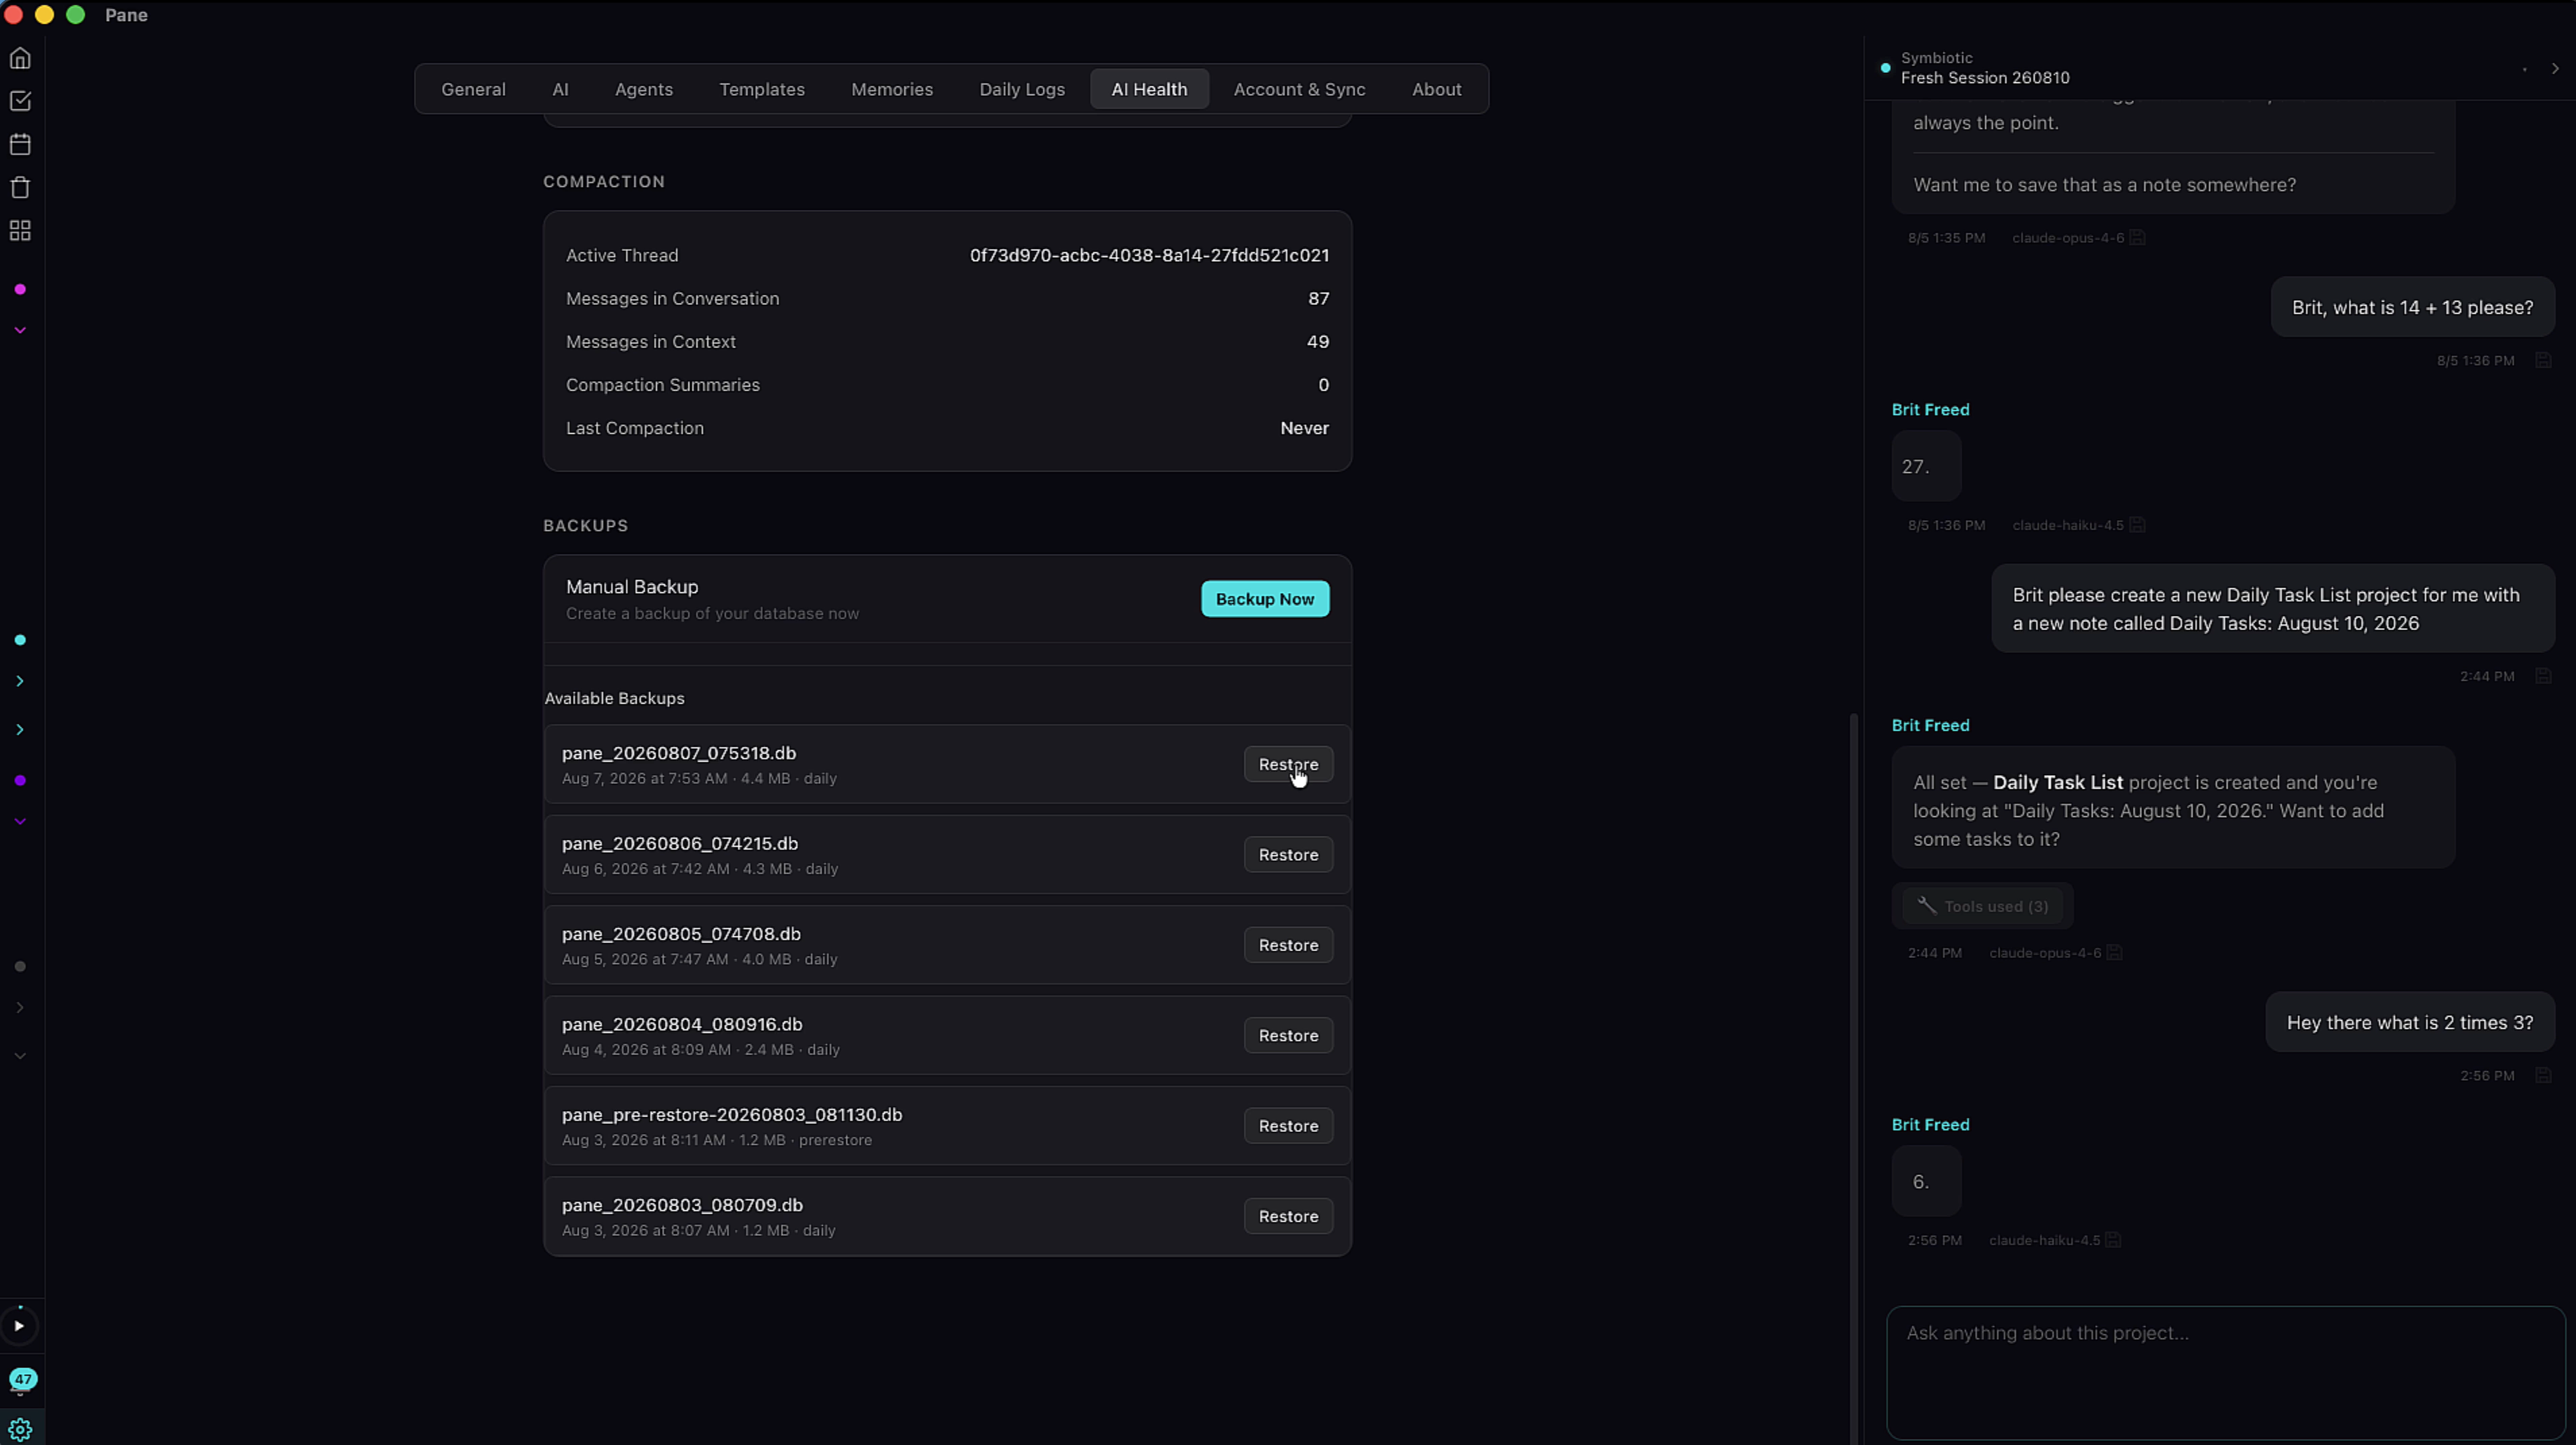Select the purple dot workspace in the sidebar

click(20, 780)
